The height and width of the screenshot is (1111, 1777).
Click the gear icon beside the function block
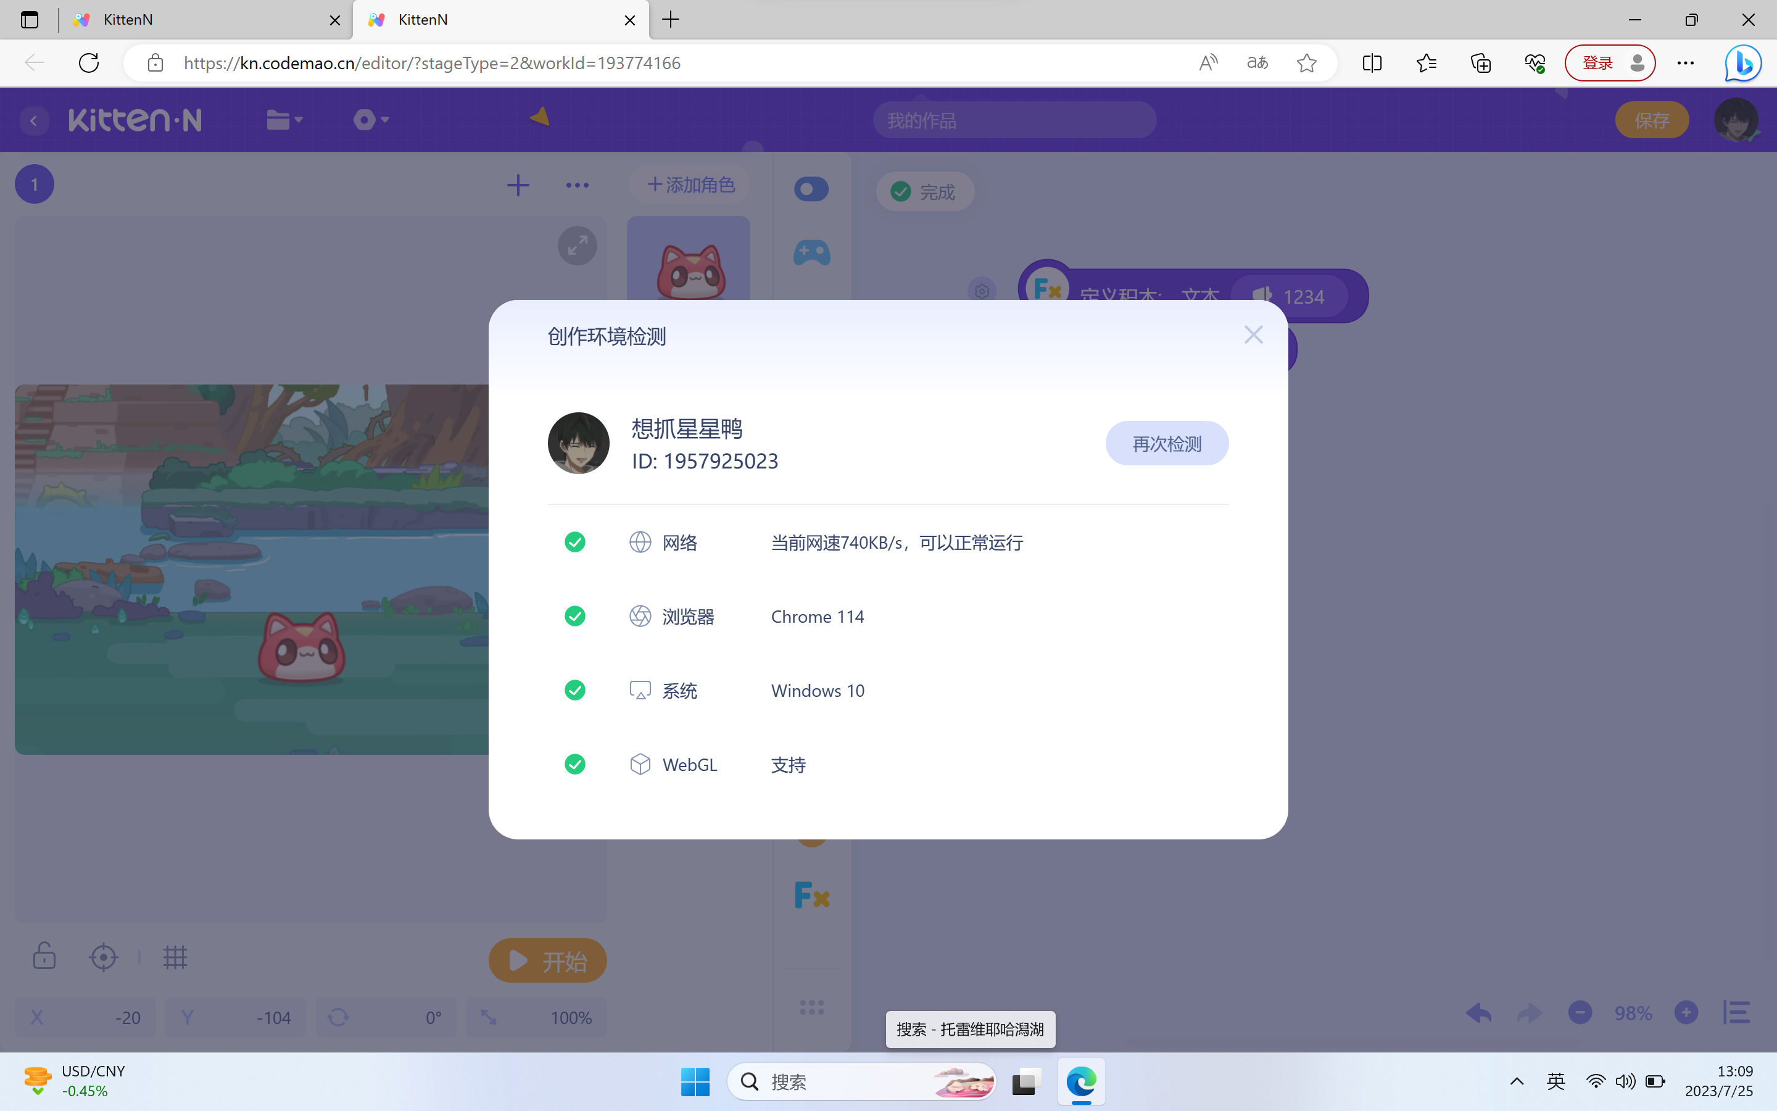coord(982,291)
